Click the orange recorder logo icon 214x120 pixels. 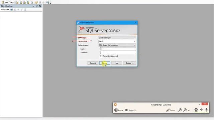tap(115, 104)
